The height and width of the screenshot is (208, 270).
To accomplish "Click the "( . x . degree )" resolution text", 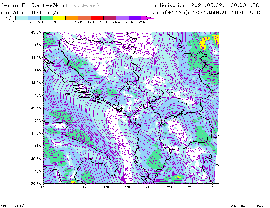I will click(82, 5).
